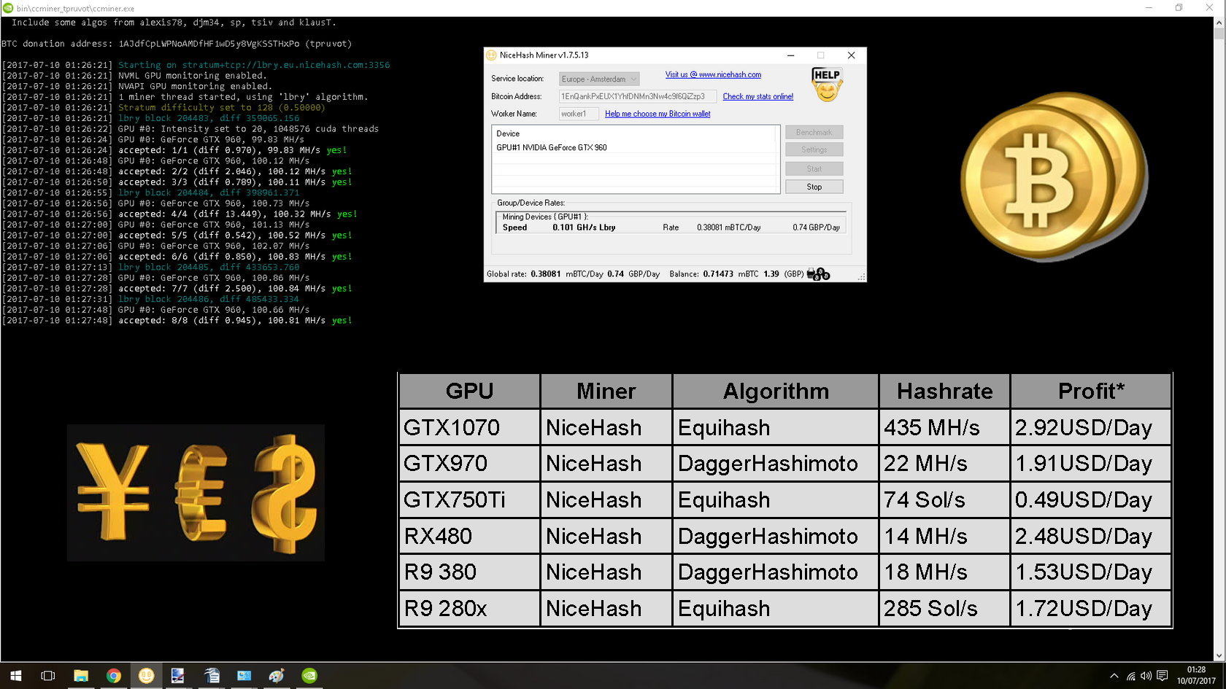Click the Profit* column header
This screenshot has height=689, width=1226.
(1091, 391)
